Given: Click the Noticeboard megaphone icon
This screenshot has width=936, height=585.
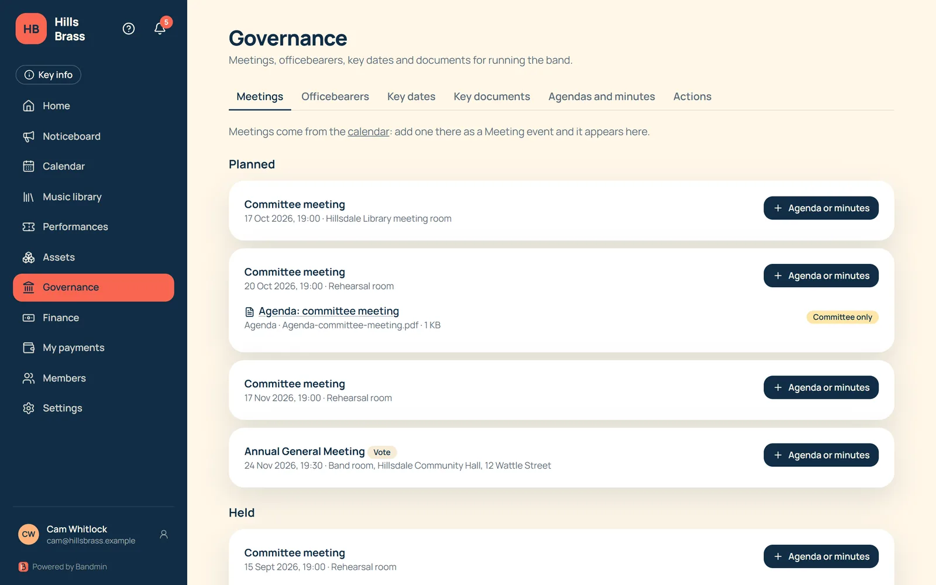Looking at the screenshot, I should coord(29,136).
